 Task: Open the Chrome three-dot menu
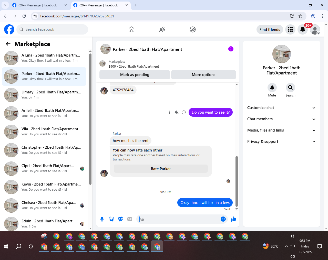coord(322,16)
